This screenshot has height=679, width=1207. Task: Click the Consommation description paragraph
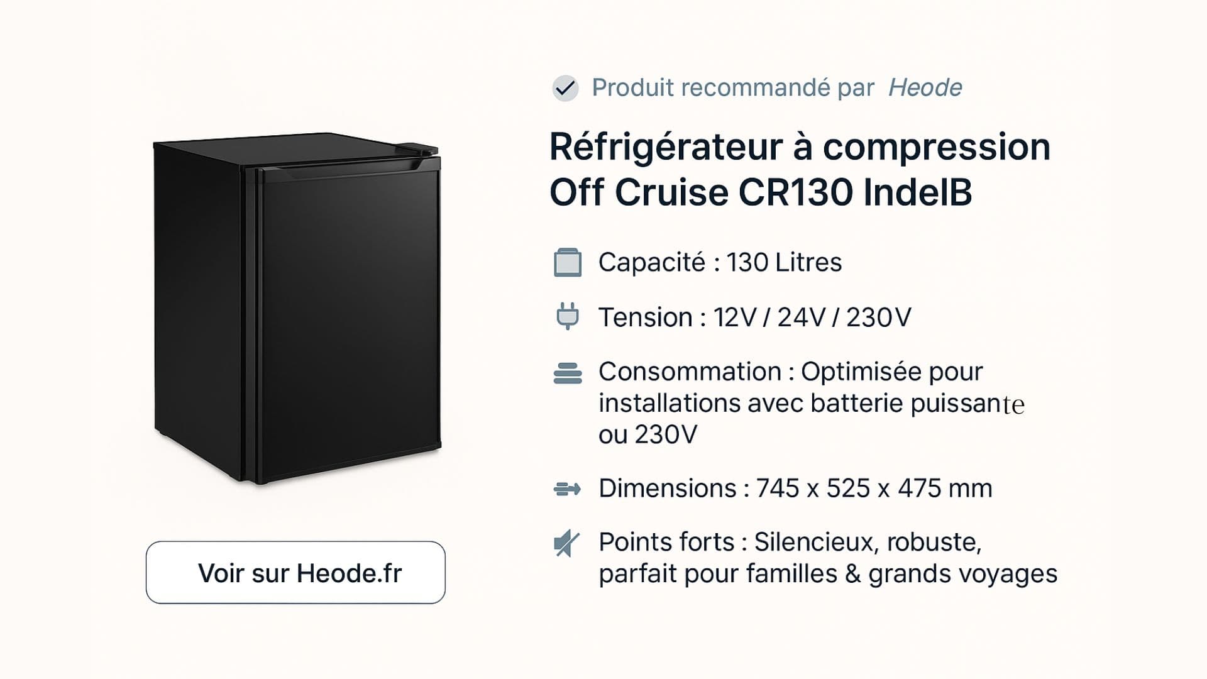812,403
